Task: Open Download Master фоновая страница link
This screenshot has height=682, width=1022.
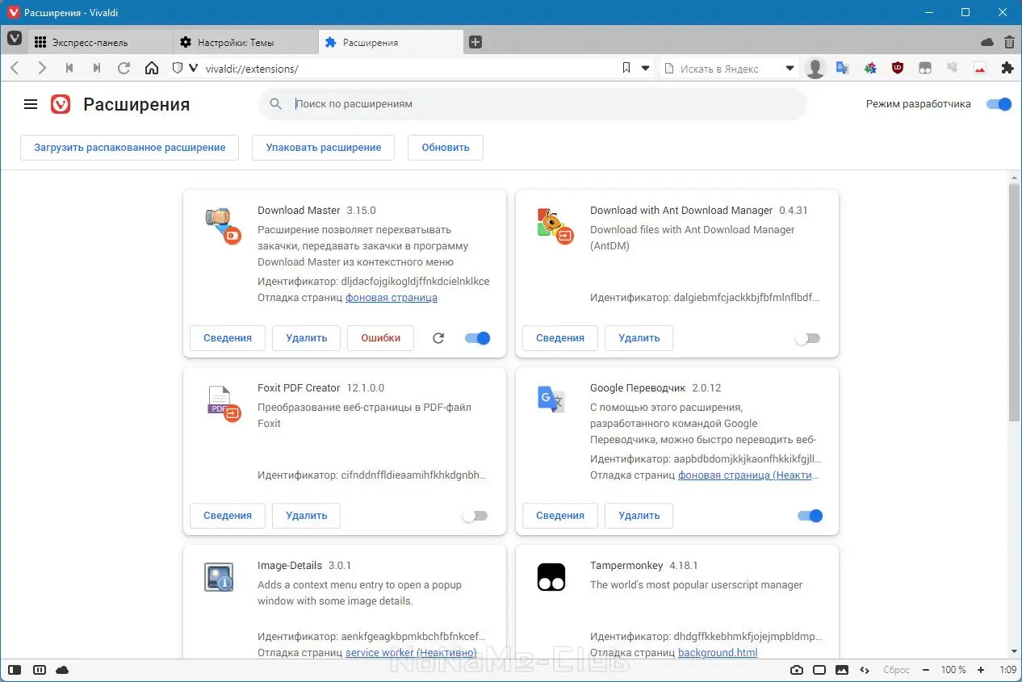Action: [392, 298]
